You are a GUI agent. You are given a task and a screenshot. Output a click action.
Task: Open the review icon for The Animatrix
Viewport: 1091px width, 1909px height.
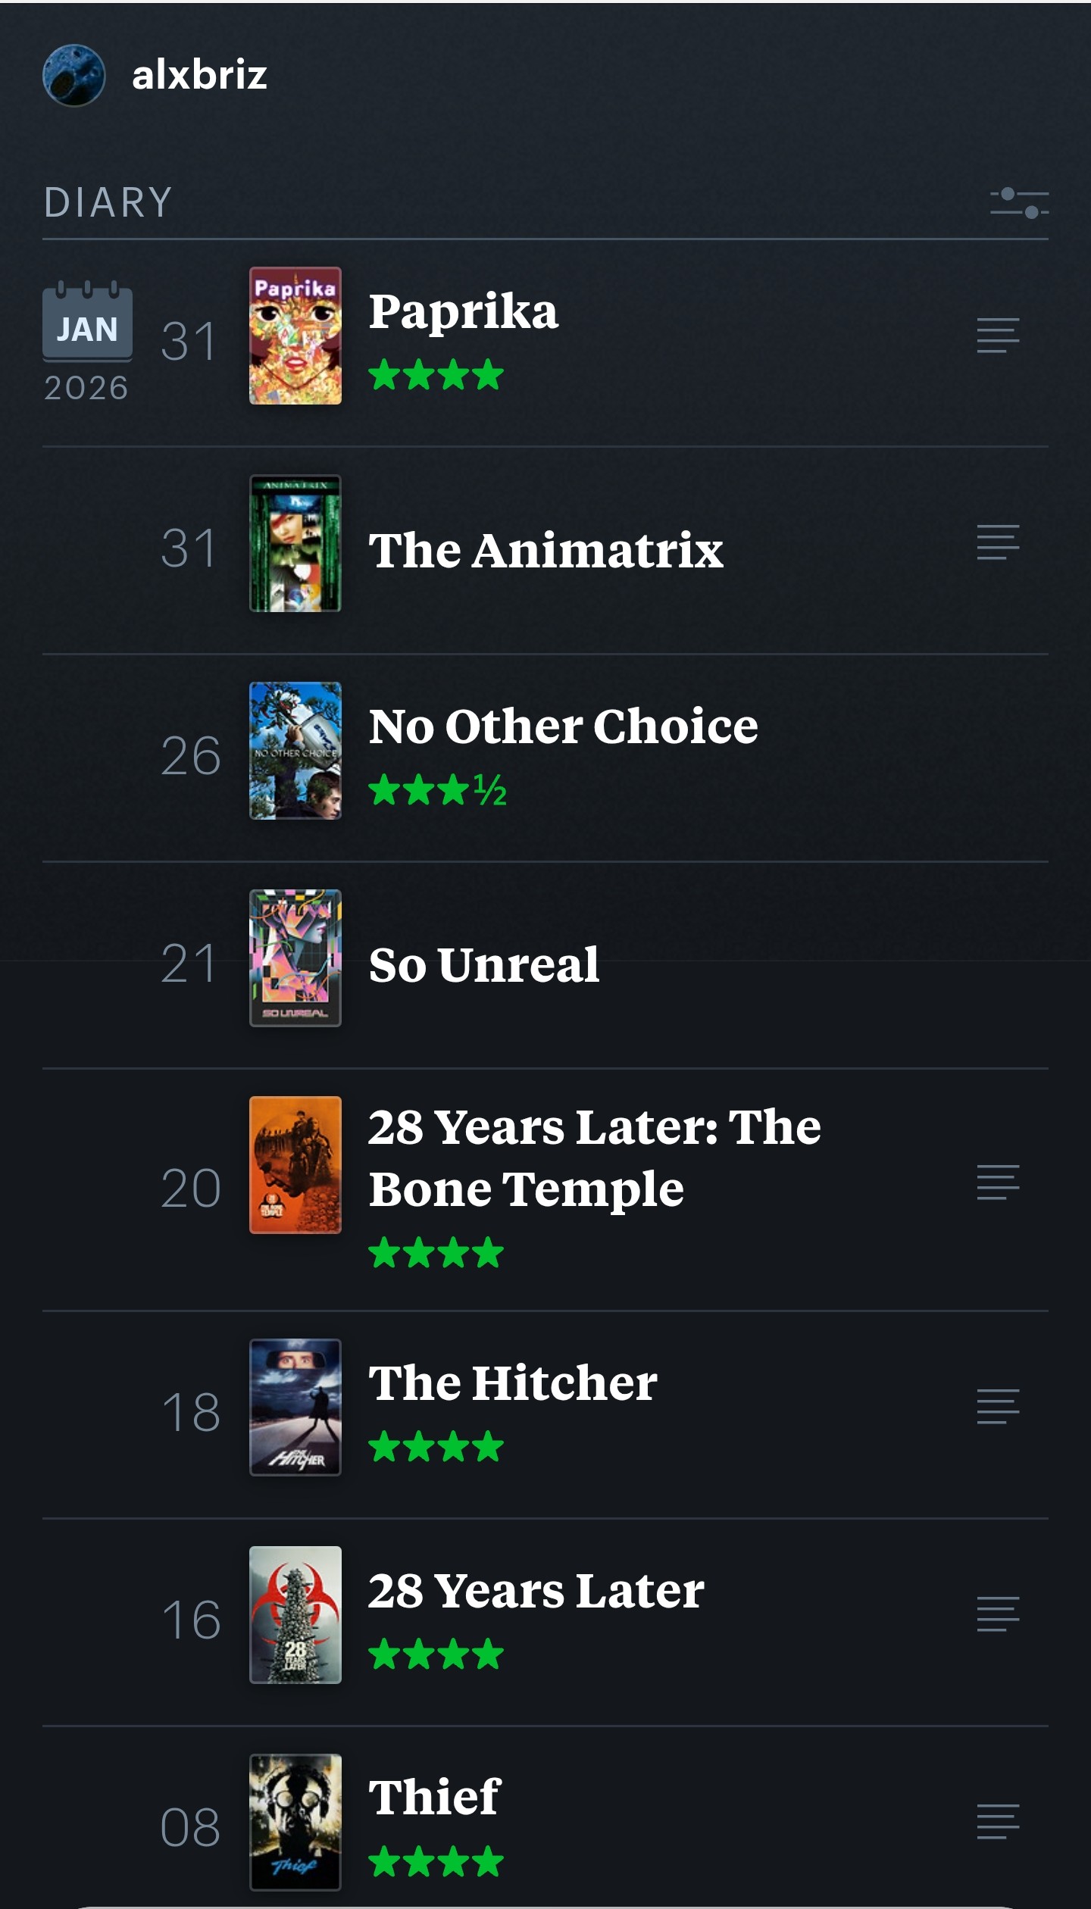(x=998, y=542)
